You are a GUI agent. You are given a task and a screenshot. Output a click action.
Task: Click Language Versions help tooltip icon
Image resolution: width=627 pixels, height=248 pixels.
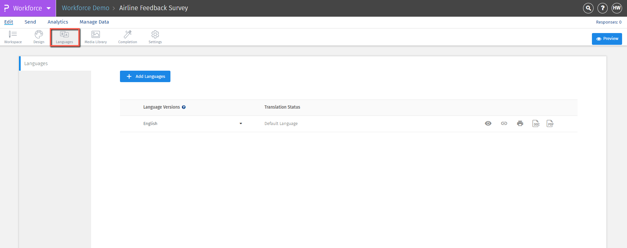184,107
